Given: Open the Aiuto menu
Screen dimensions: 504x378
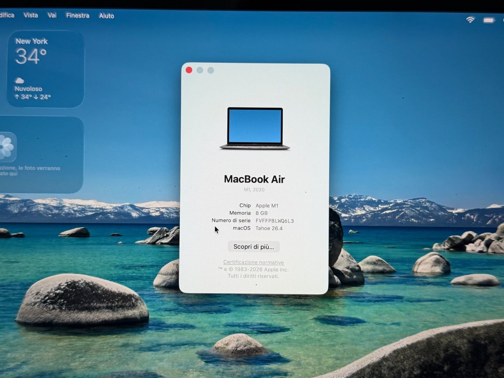Looking at the screenshot, I should (x=106, y=16).
